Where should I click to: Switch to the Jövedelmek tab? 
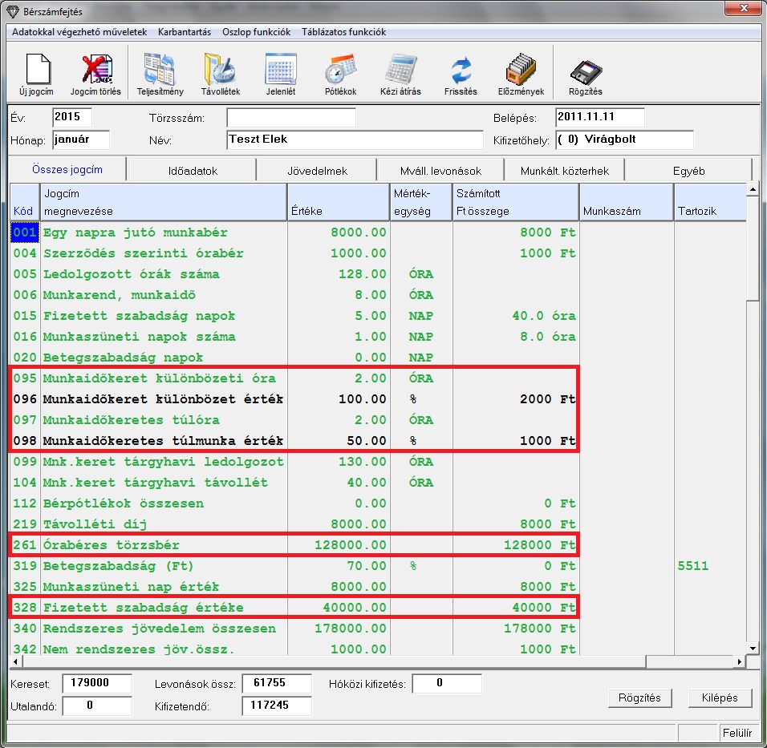tap(317, 171)
